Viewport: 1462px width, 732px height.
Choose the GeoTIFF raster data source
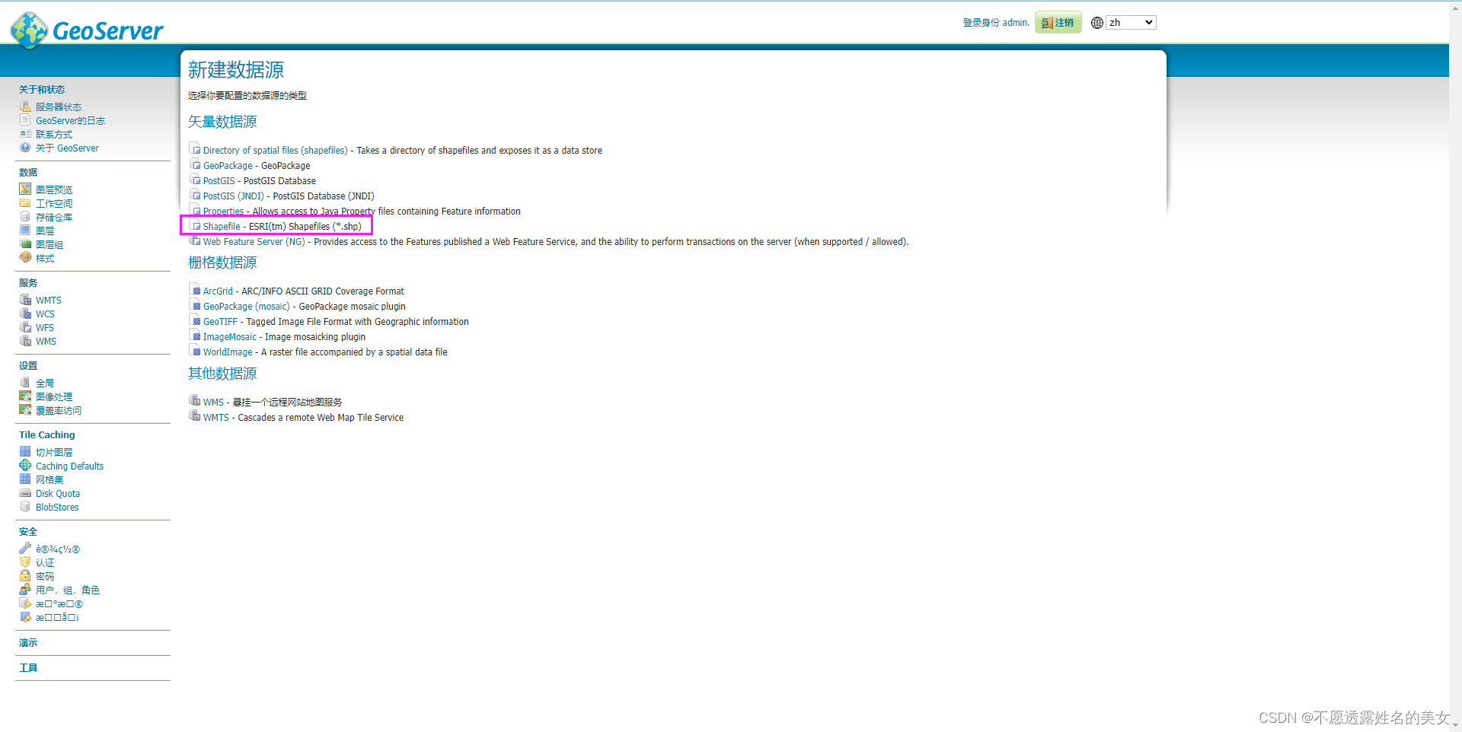click(220, 322)
